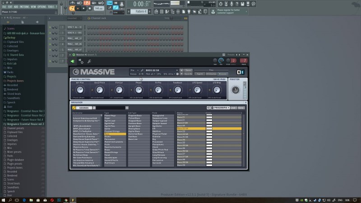
Task: Open the plugin picker plug icon
Action: pos(189,12)
